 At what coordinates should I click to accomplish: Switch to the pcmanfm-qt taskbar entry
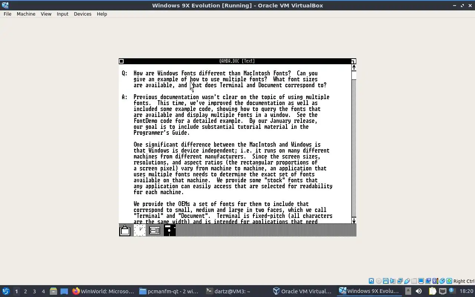click(169, 291)
